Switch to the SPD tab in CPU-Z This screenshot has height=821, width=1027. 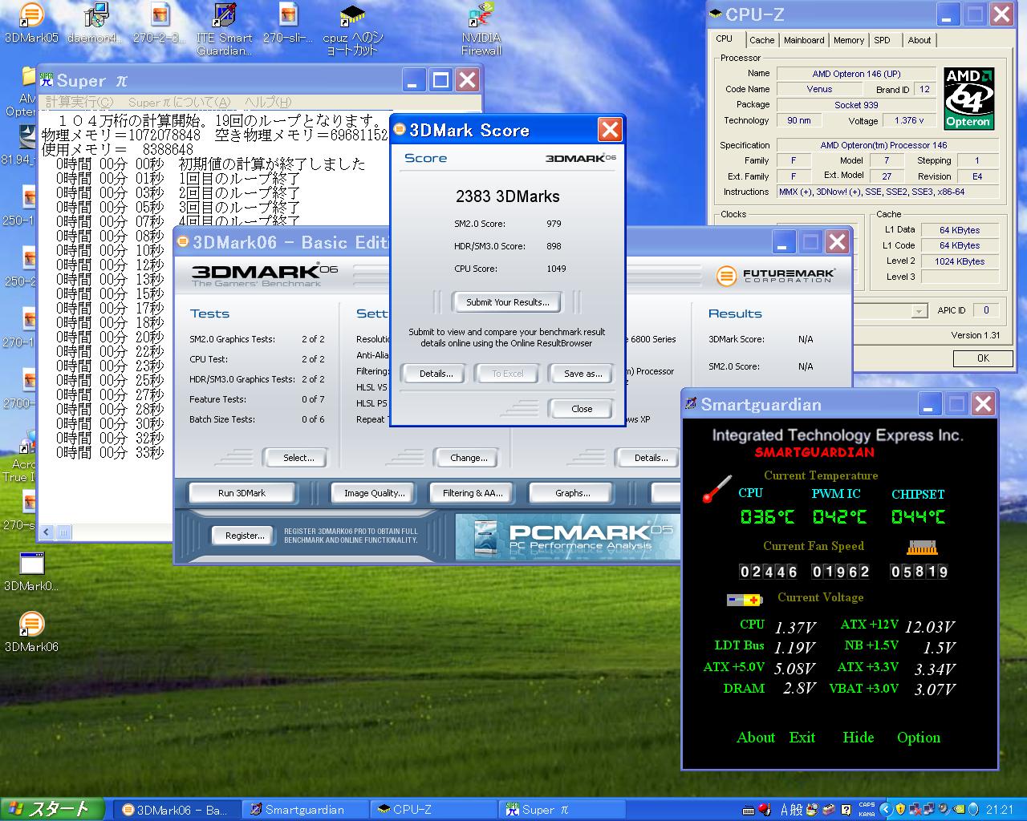coord(882,40)
